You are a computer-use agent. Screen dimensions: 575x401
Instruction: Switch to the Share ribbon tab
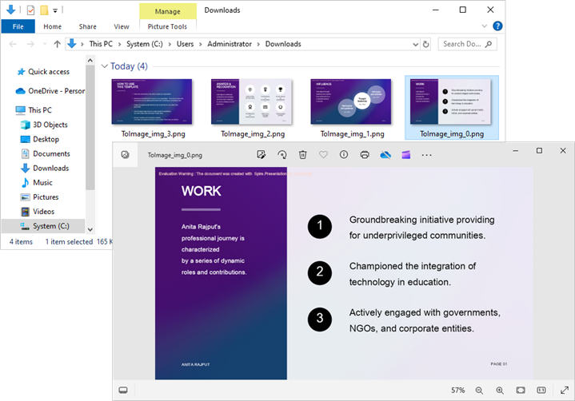88,26
